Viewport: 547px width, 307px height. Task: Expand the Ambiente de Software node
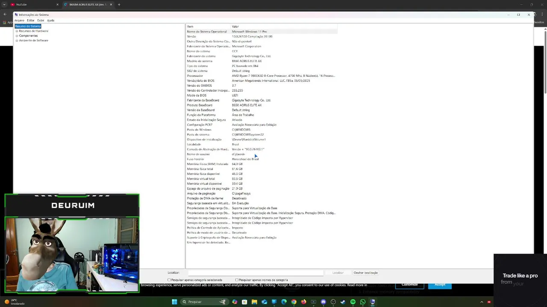[17, 41]
